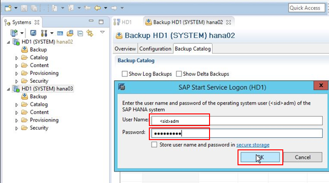Open the System Monitor icon

pyautogui.click(x=33, y=33)
